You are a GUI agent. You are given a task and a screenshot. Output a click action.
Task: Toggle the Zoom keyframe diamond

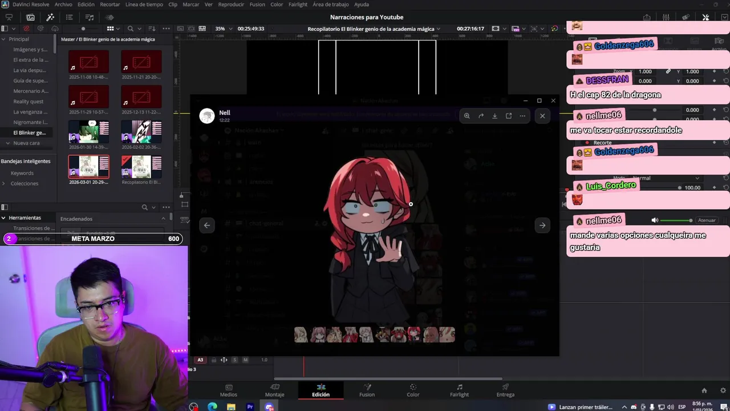tap(714, 71)
